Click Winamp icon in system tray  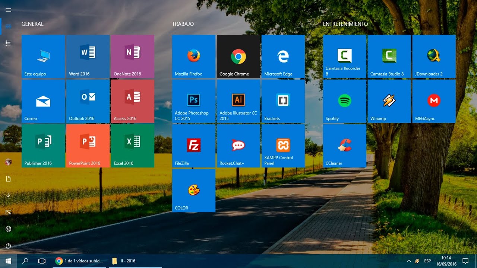tap(417, 261)
